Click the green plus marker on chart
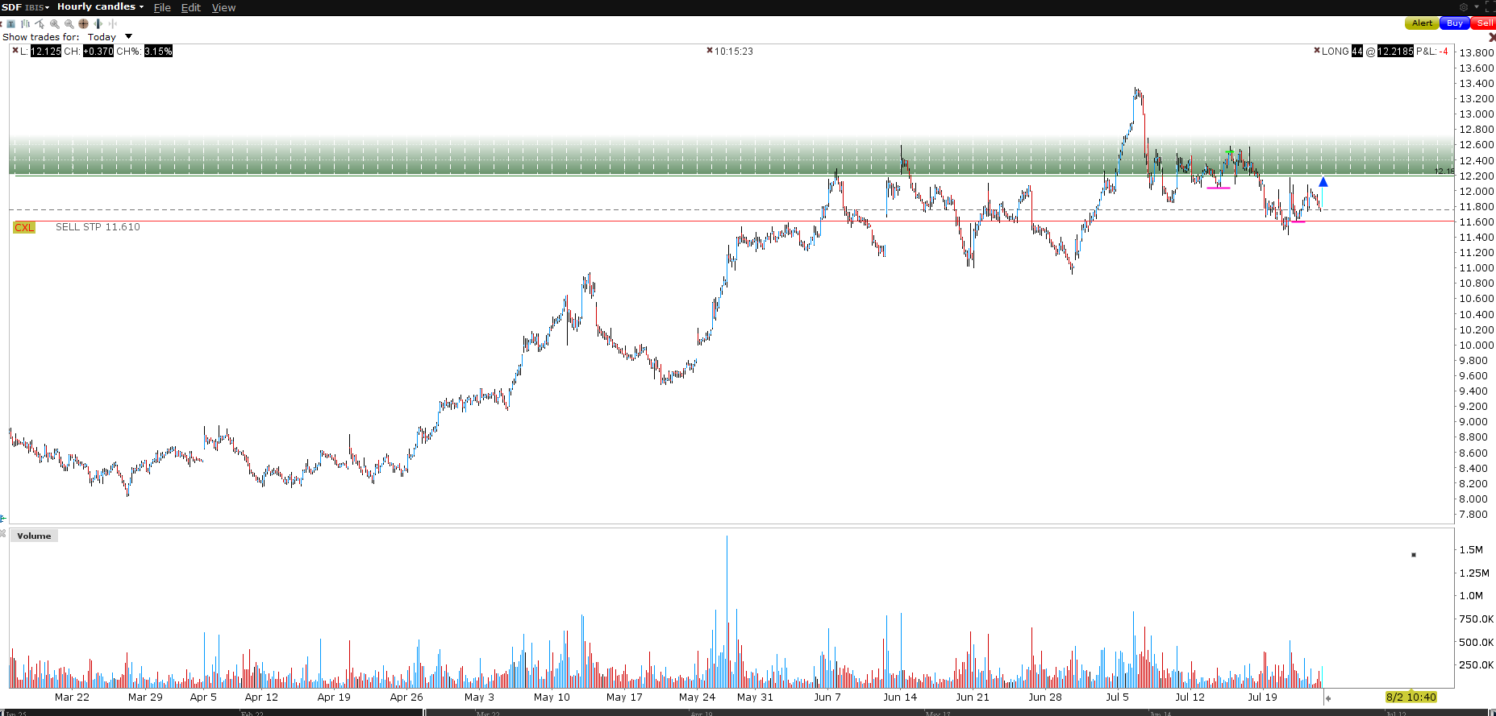 pos(1229,151)
